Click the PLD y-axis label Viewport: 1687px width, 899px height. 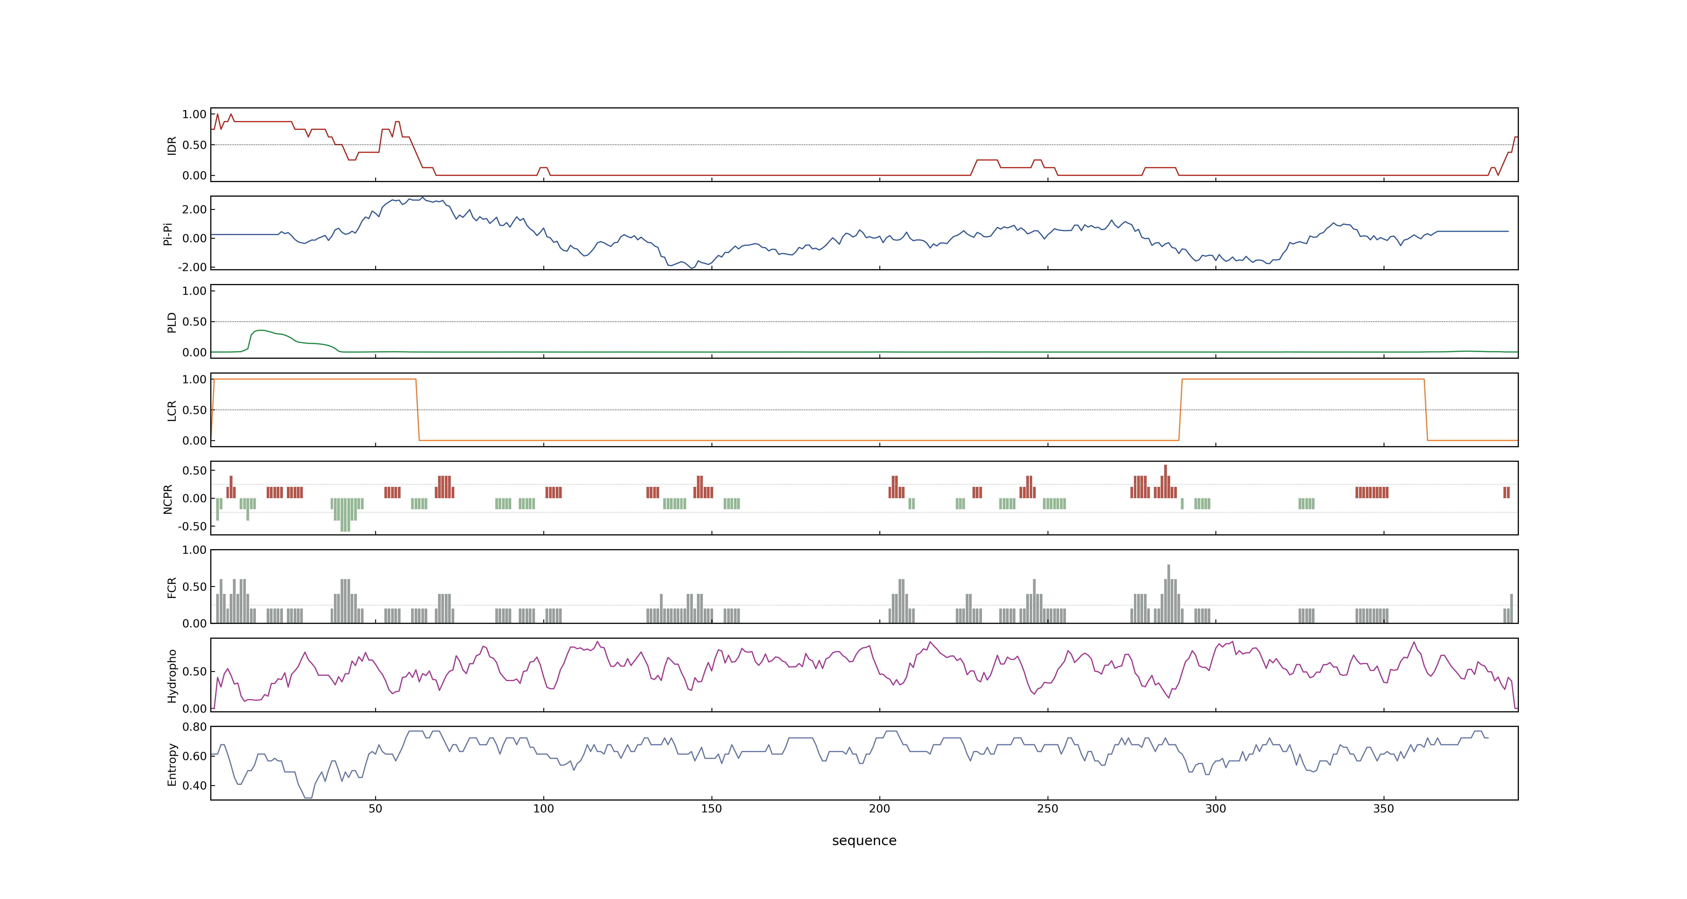pyautogui.click(x=172, y=322)
